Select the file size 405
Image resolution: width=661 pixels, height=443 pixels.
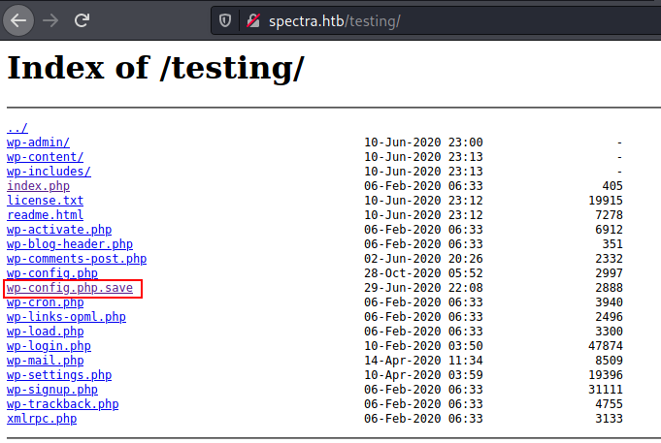click(612, 186)
